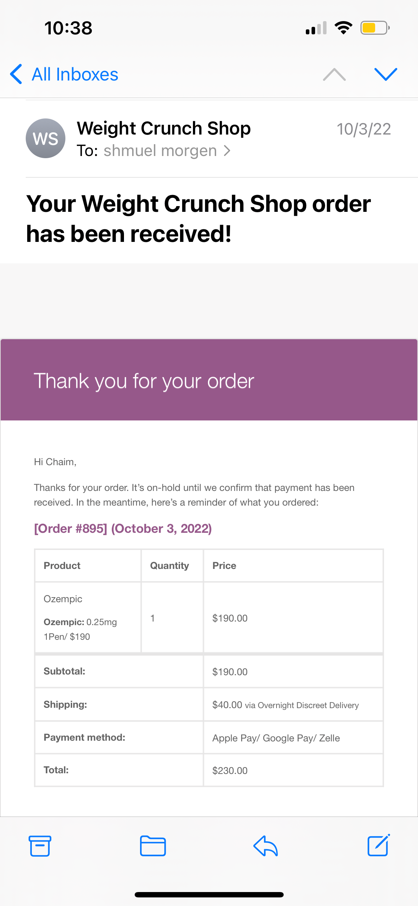Viewport: 418px width, 906px height.
Task: Open the move-to-folder icon
Action: (x=153, y=846)
